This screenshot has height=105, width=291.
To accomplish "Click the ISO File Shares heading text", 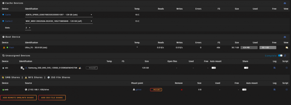I will pos(61,77).
